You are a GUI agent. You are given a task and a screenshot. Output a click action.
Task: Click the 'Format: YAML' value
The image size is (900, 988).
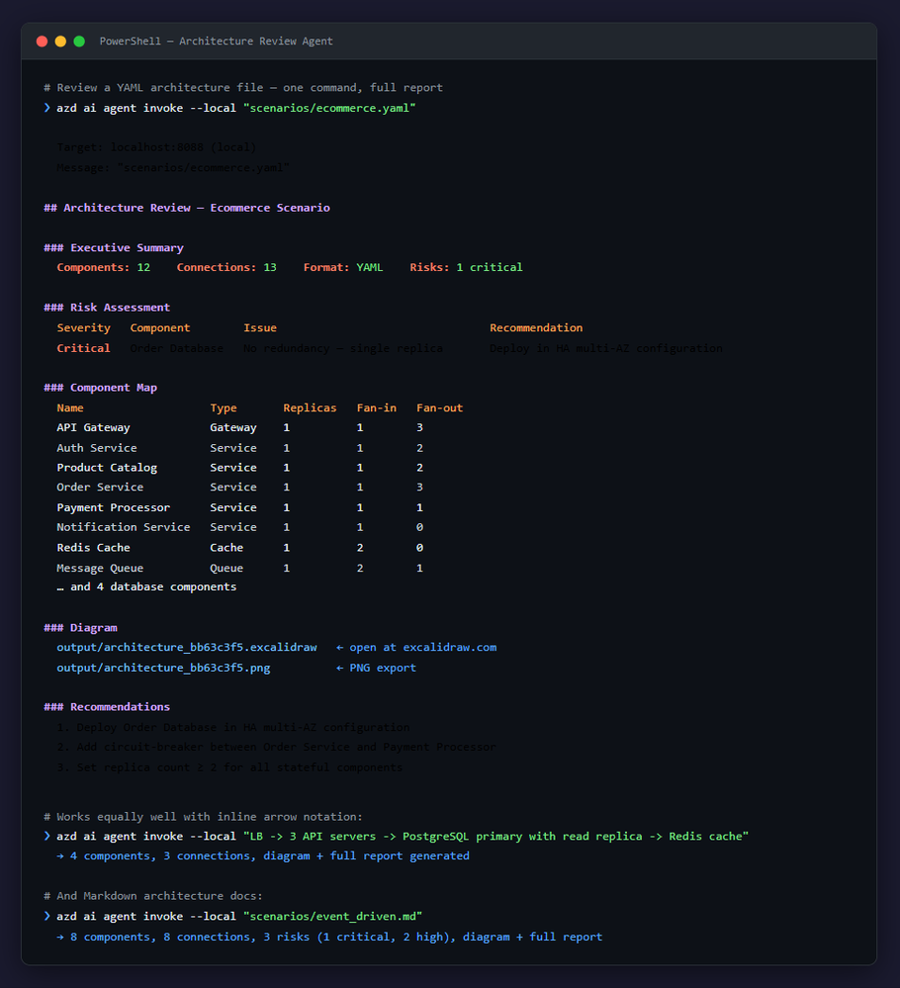[x=343, y=267]
